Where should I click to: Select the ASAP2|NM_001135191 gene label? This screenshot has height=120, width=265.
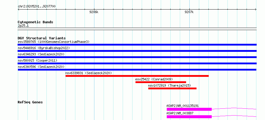tap(183, 106)
